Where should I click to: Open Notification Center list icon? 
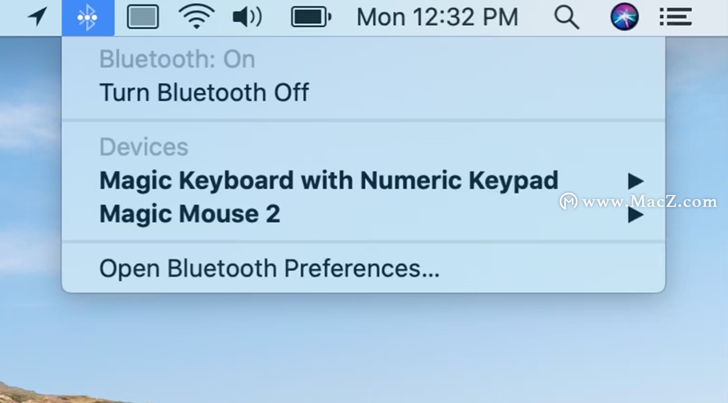tap(675, 17)
